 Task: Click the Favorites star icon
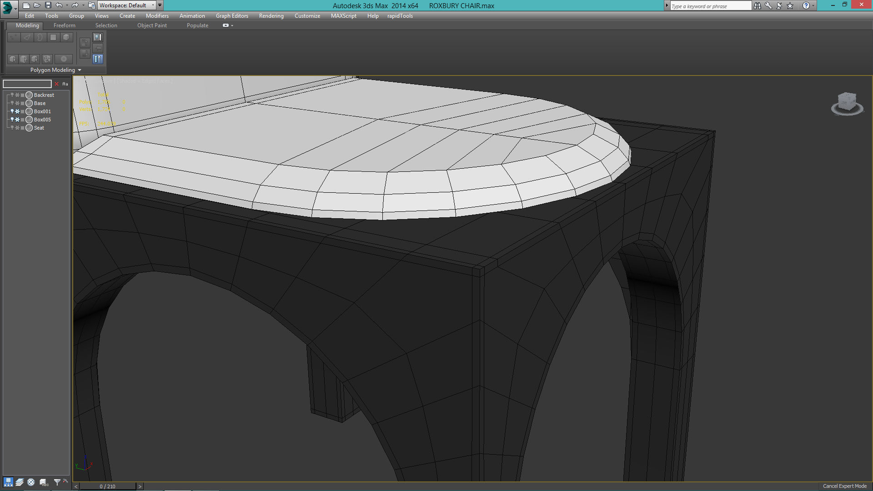coord(790,5)
